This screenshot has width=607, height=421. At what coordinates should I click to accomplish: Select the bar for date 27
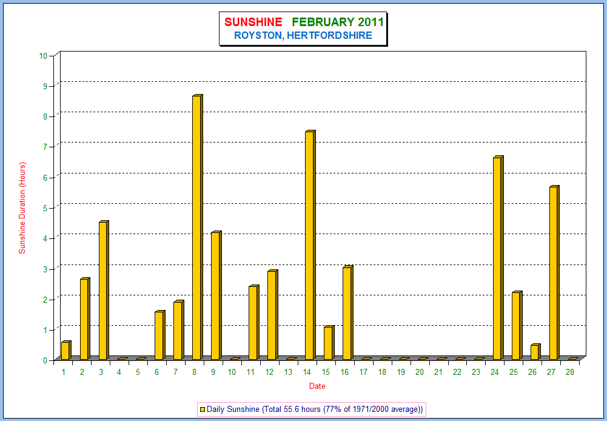coord(554,272)
